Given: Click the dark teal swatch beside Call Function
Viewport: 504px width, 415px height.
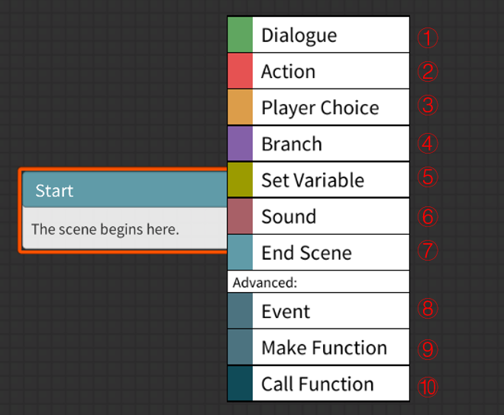Looking at the screenshot, I should pos(240,384).
